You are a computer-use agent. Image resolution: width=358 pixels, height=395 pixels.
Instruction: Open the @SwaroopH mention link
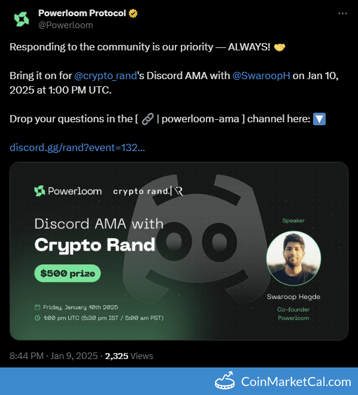[261, 76]
